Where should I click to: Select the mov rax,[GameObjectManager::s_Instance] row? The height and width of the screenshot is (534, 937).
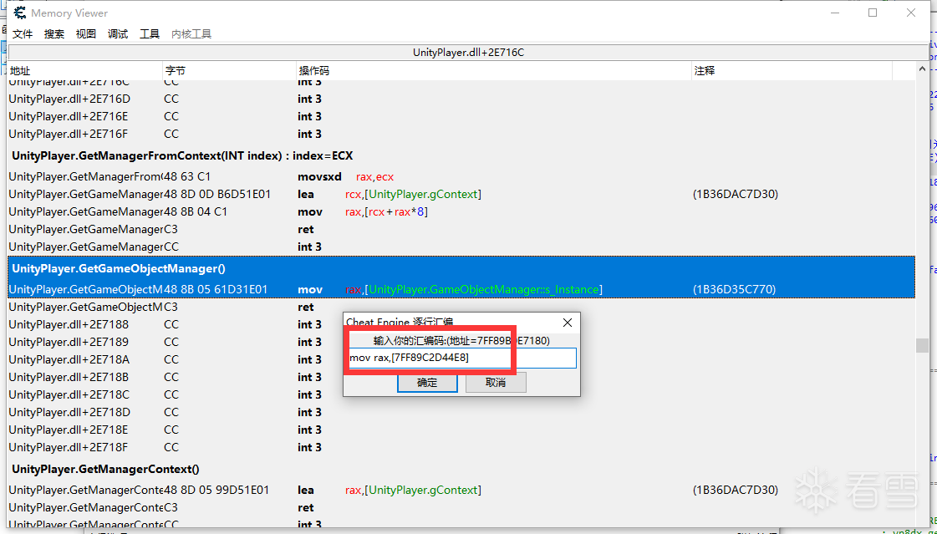coord(461,290)
